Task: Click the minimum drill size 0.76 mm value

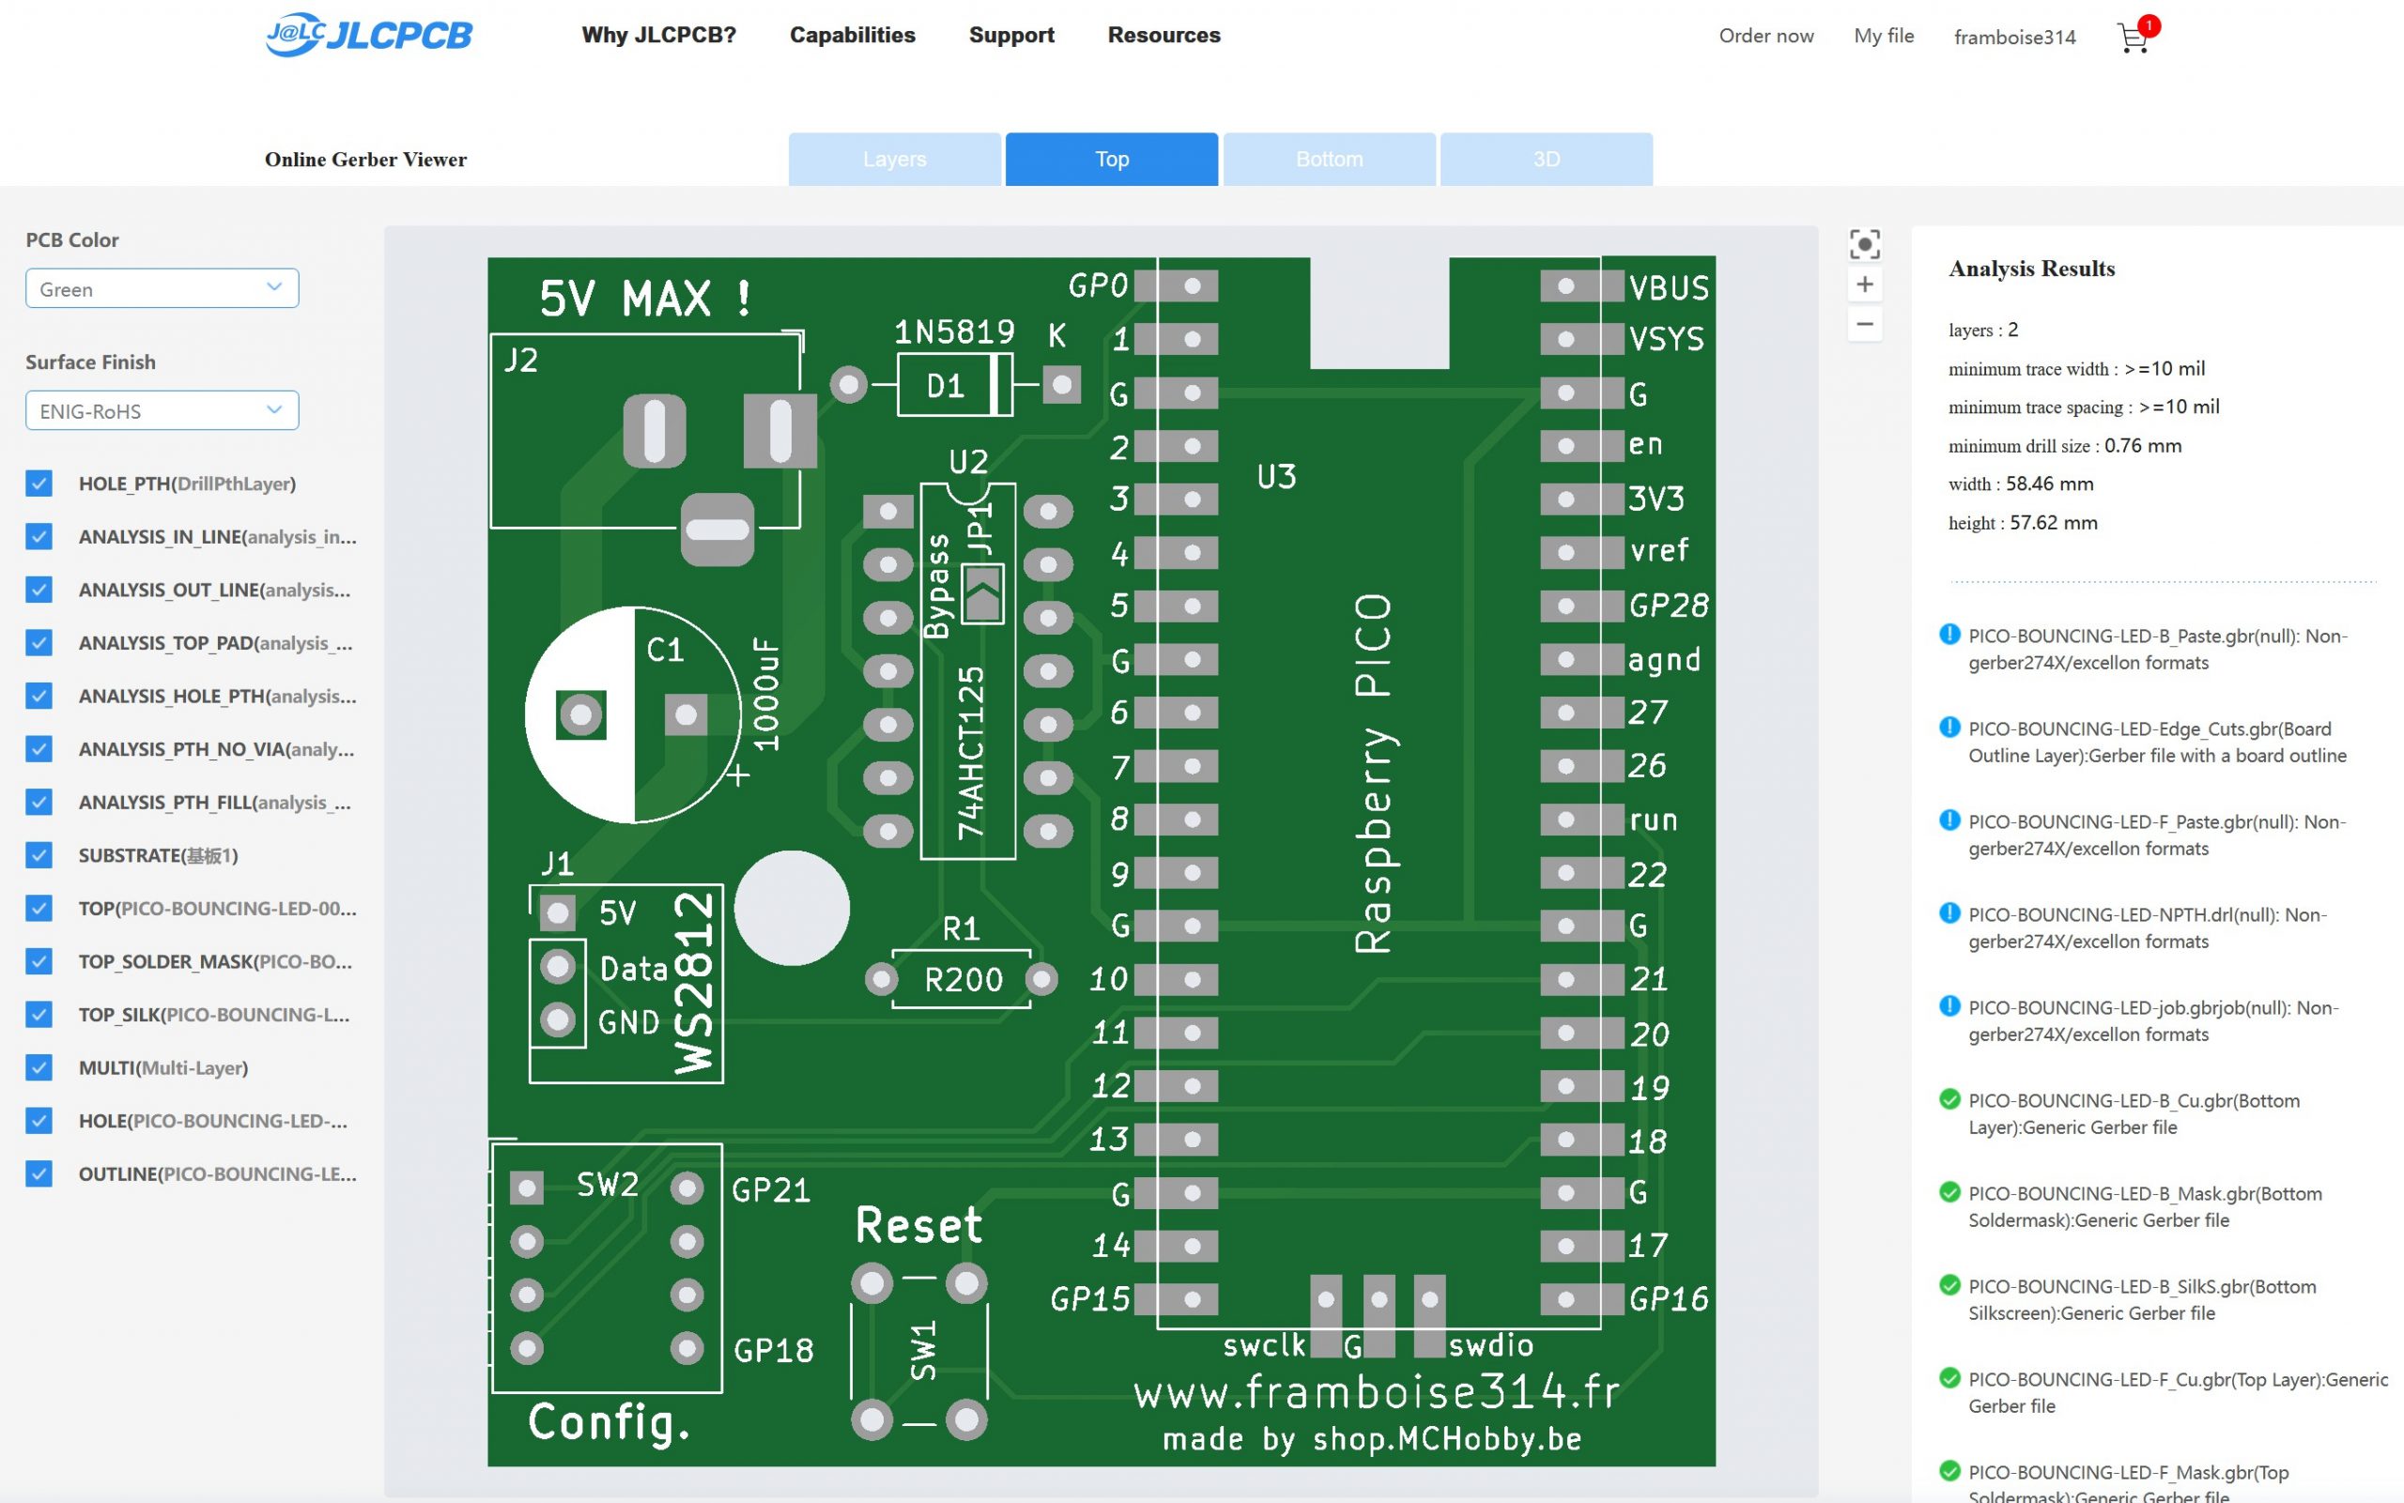Action: 2143,445
